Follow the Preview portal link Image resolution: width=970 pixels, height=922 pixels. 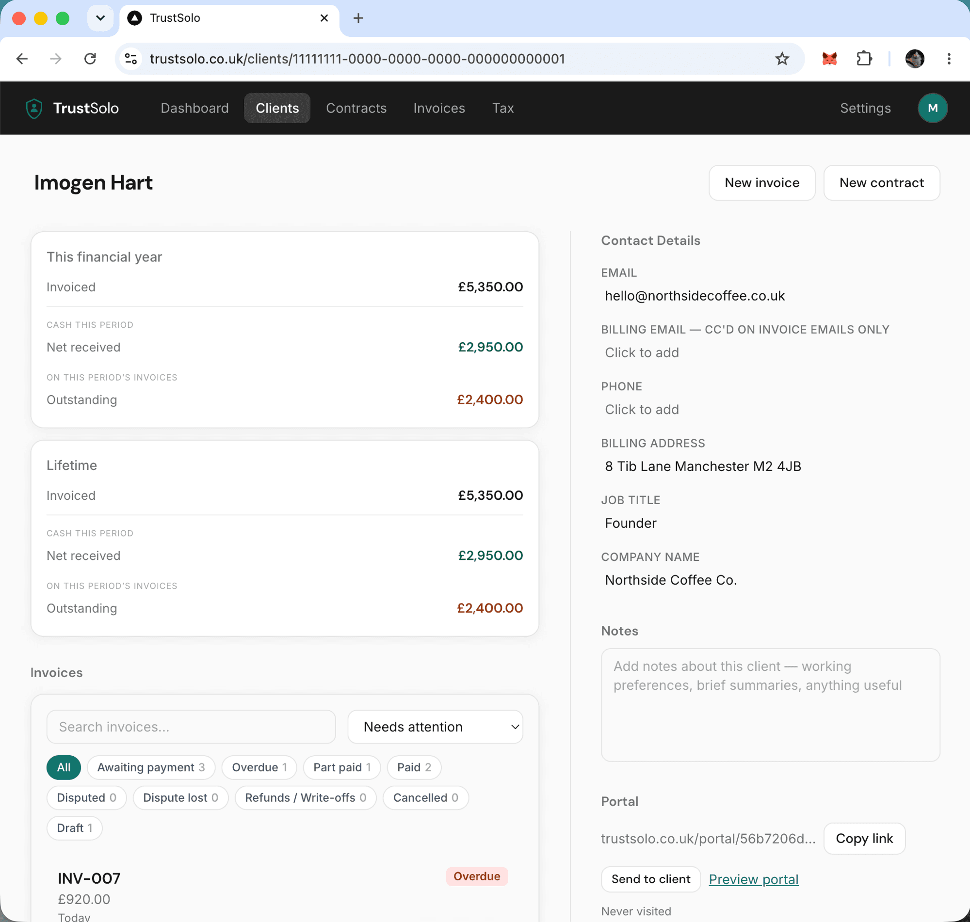753,879
